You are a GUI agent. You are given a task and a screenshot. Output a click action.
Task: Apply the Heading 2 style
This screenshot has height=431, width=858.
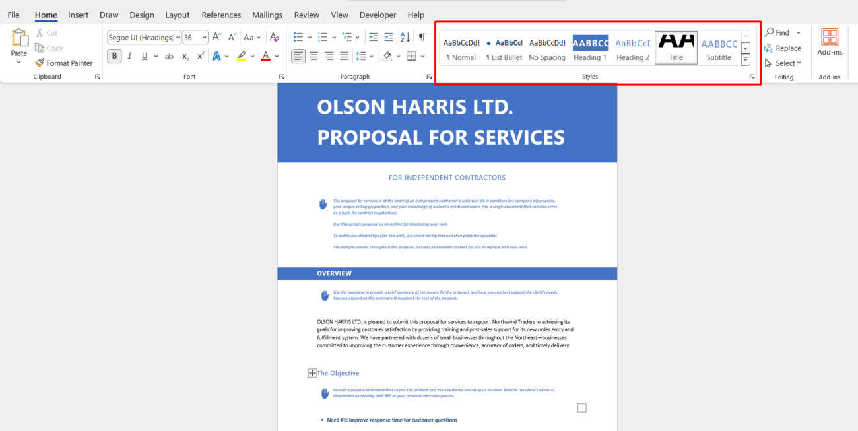click(x=633, y=49)
